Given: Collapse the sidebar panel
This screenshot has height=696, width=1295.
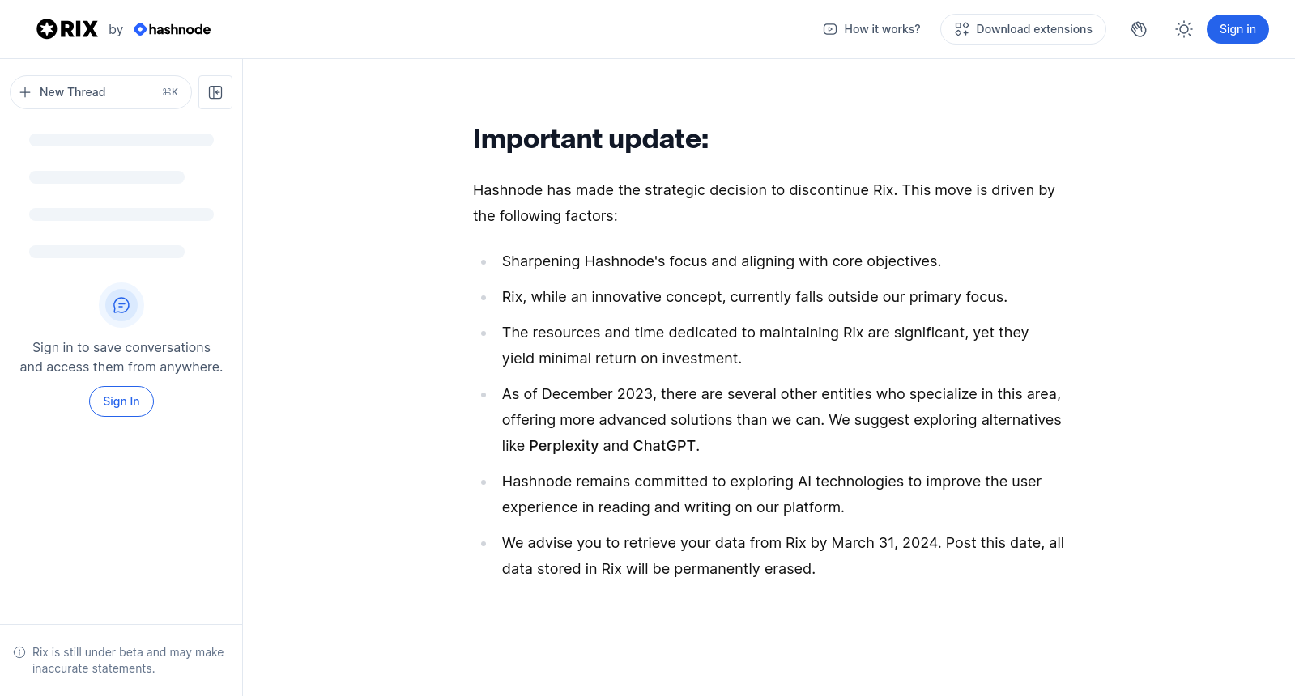Looking at the screenshot, I should (215, 92).
